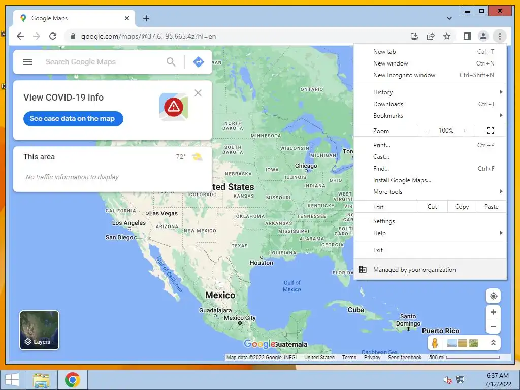Open File Explorer from the taskbar

[x=41, y=380]
